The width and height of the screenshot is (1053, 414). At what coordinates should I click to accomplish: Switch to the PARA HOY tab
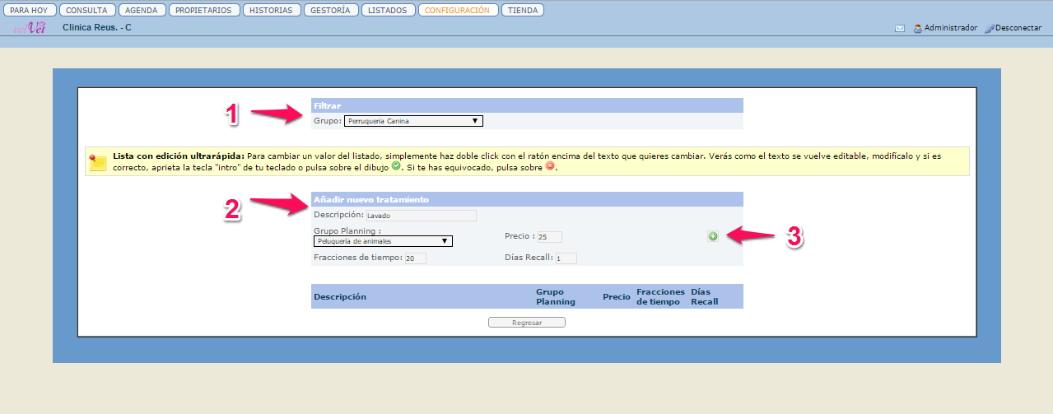point(29,11)
